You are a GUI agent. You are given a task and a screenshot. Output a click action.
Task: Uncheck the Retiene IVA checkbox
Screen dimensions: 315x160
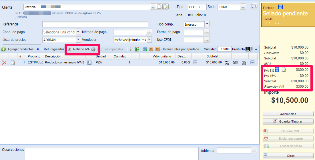[69, 49]
